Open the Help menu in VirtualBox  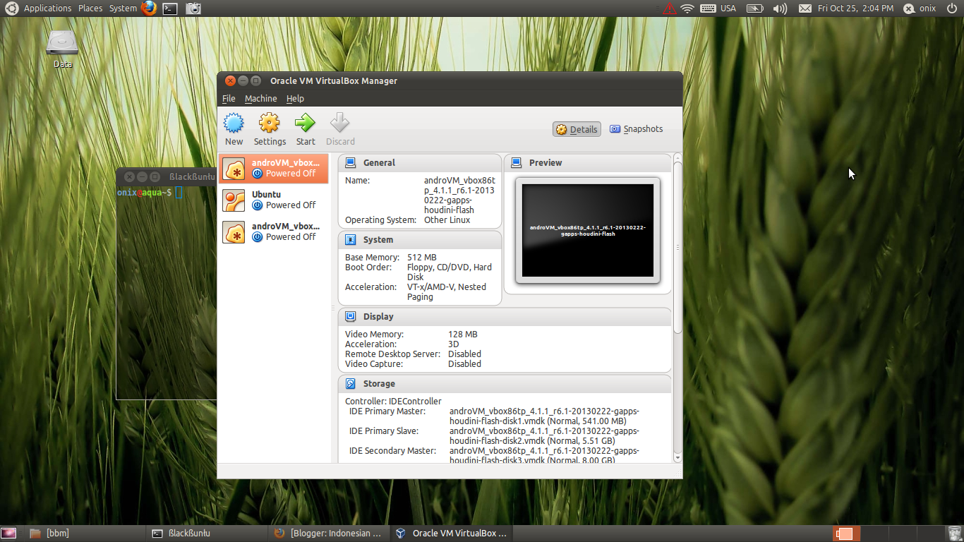pyautogui.click(x=295, y=99)
